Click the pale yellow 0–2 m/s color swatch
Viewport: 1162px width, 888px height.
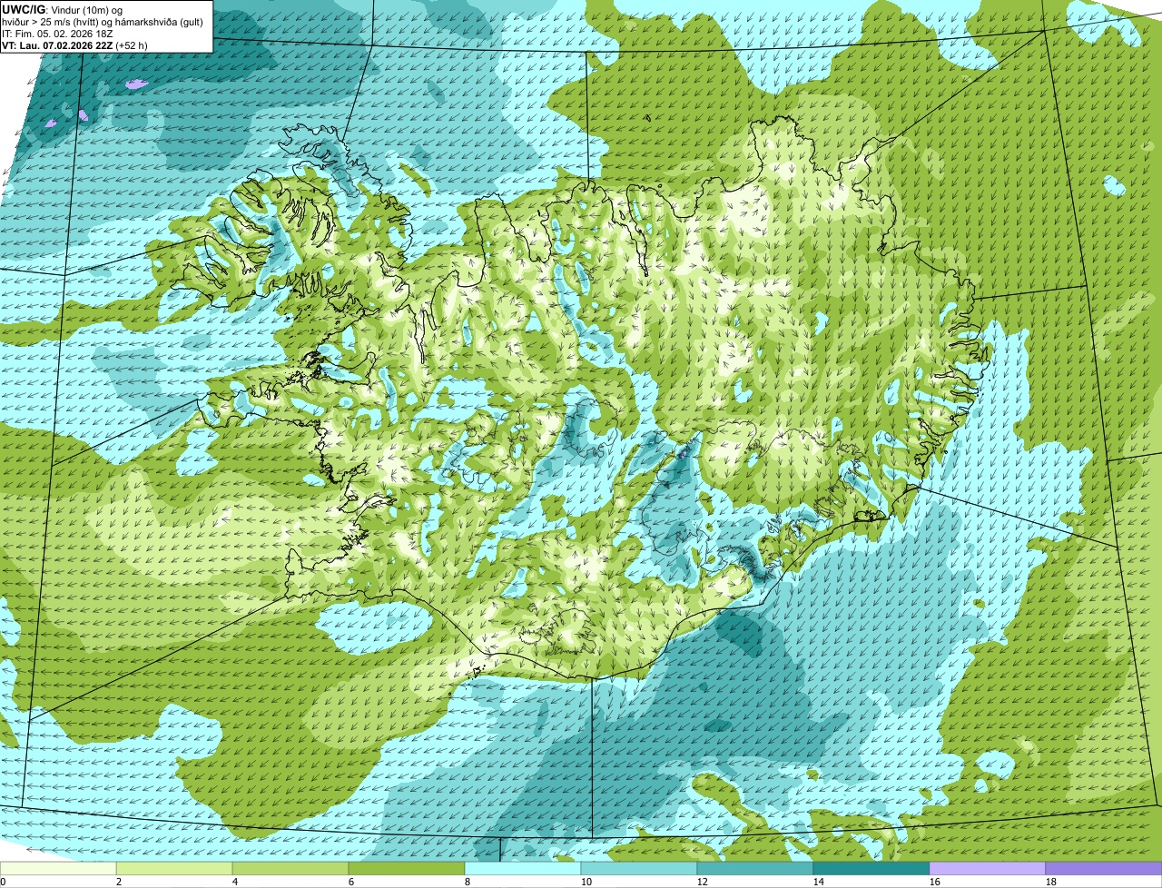tap(58, 868)
